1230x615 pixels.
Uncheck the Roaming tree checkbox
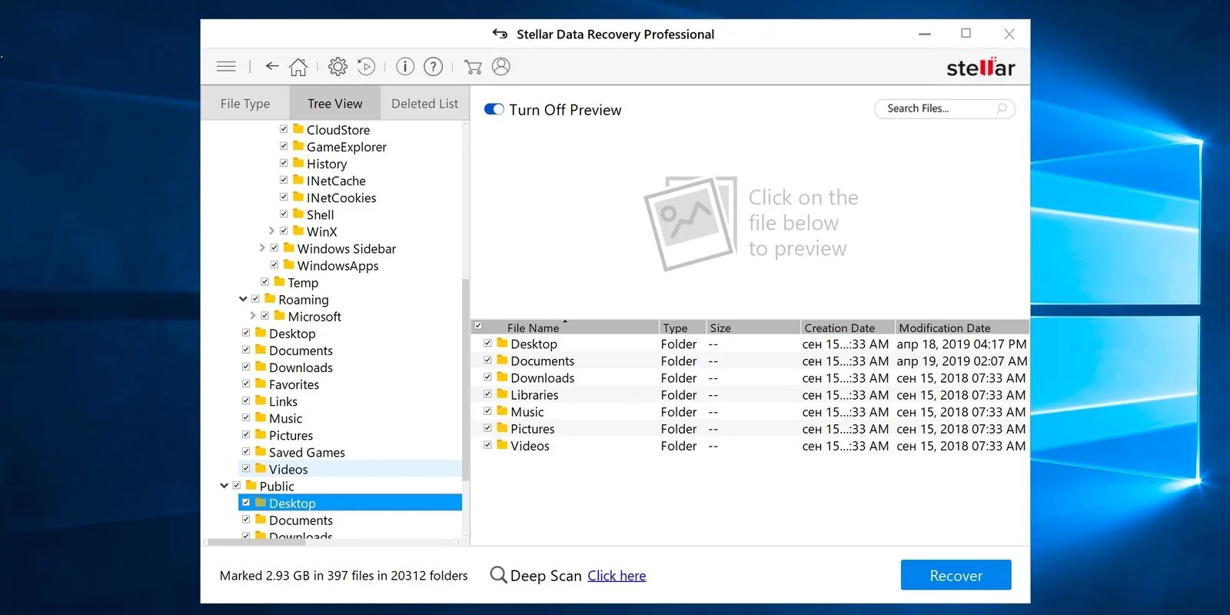coord(255,299)
